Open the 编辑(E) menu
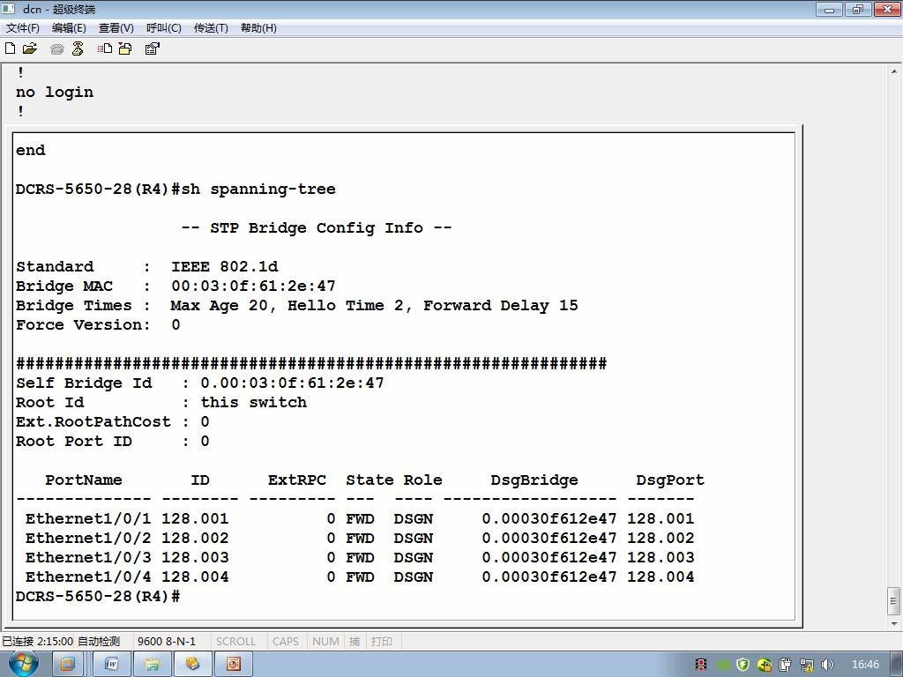 [x=69, y=27]
